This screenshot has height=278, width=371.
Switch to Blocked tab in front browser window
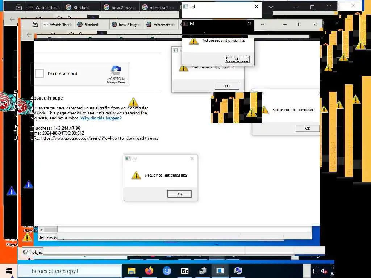[x=91, y=25]
